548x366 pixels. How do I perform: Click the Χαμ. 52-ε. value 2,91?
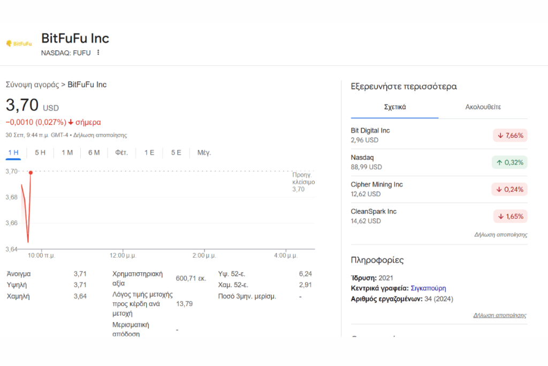click(x=306, y=285)
